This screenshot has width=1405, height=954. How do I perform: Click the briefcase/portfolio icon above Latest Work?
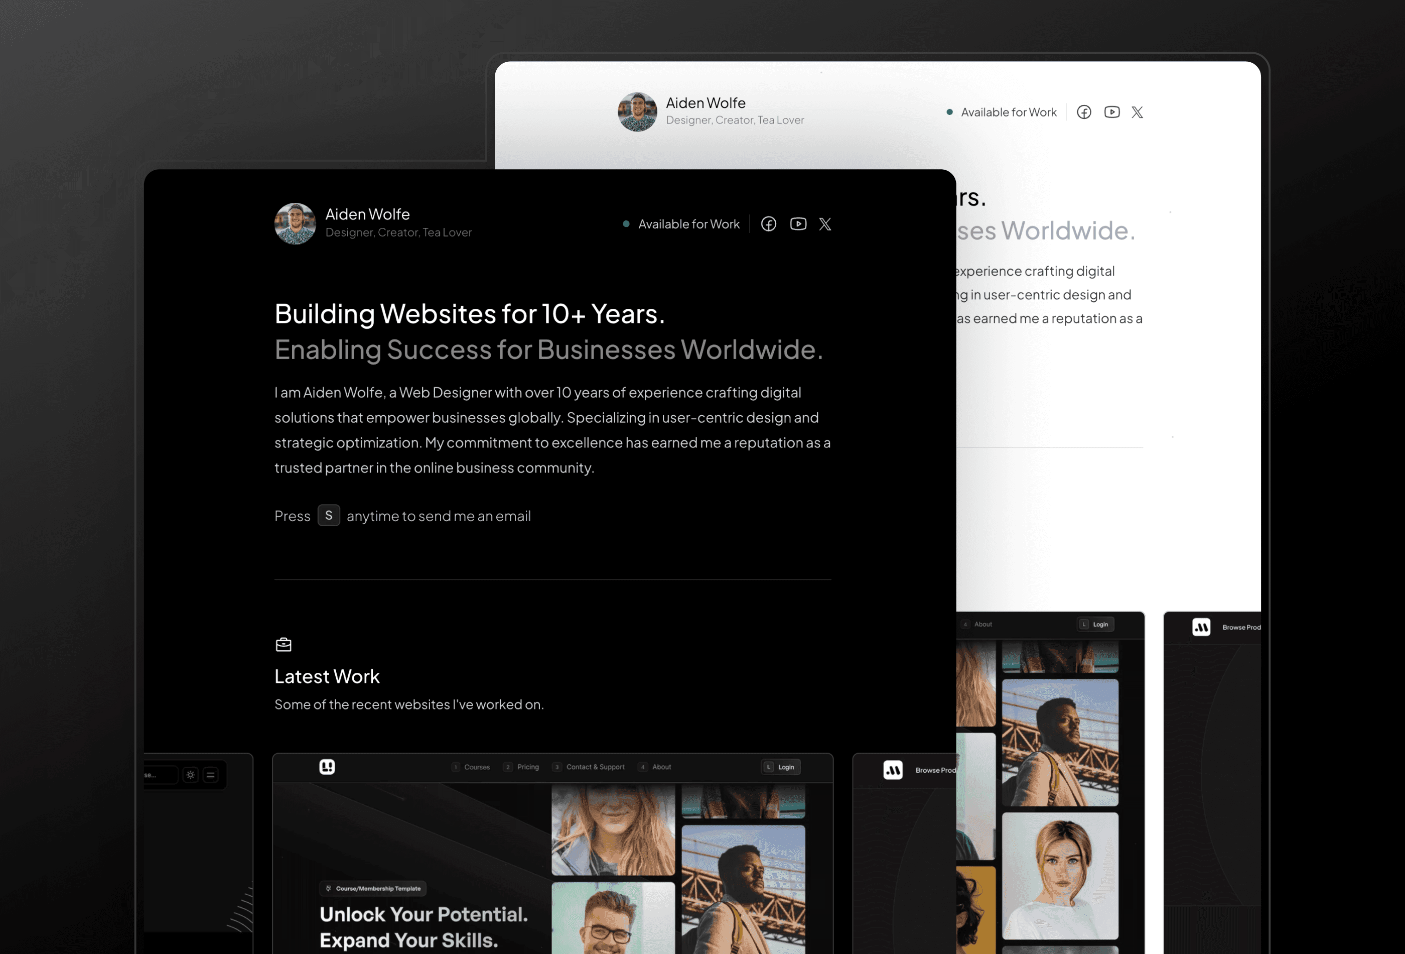coord(283,644)
